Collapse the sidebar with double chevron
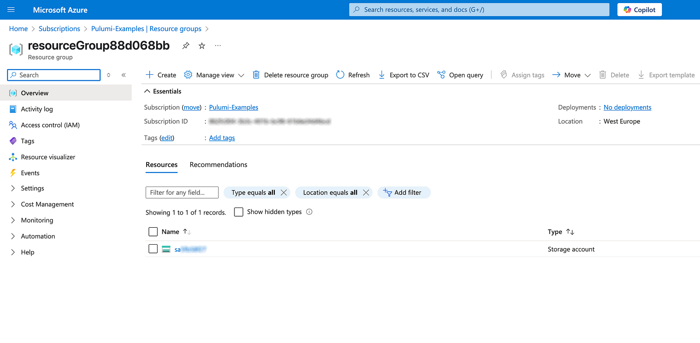700x343 pixels. [124, 75]
